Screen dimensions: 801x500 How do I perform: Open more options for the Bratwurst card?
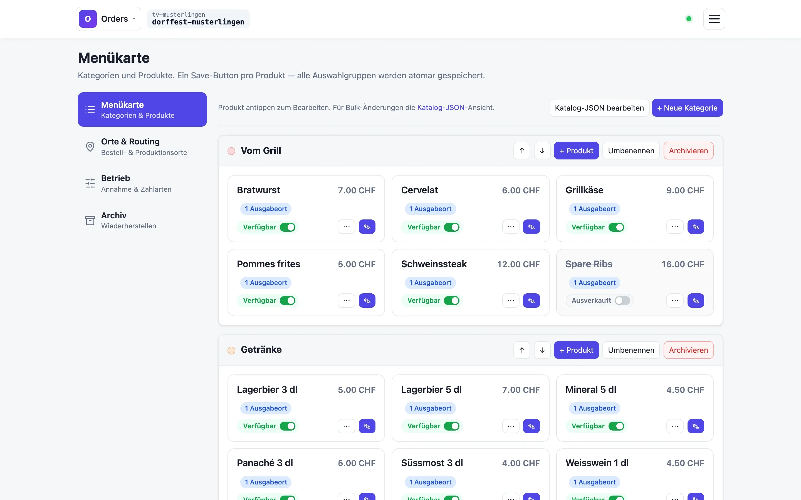pyautogui.click(x=347, y=227)
